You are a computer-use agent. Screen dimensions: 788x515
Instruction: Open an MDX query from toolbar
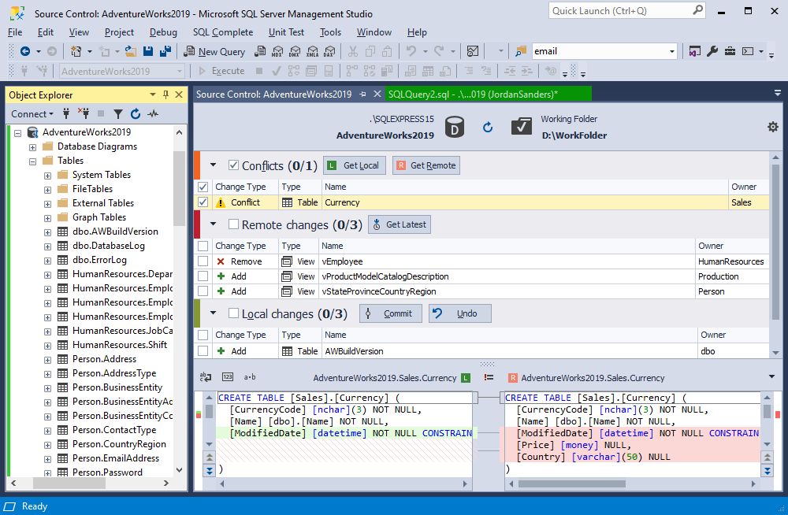[277, 51]
